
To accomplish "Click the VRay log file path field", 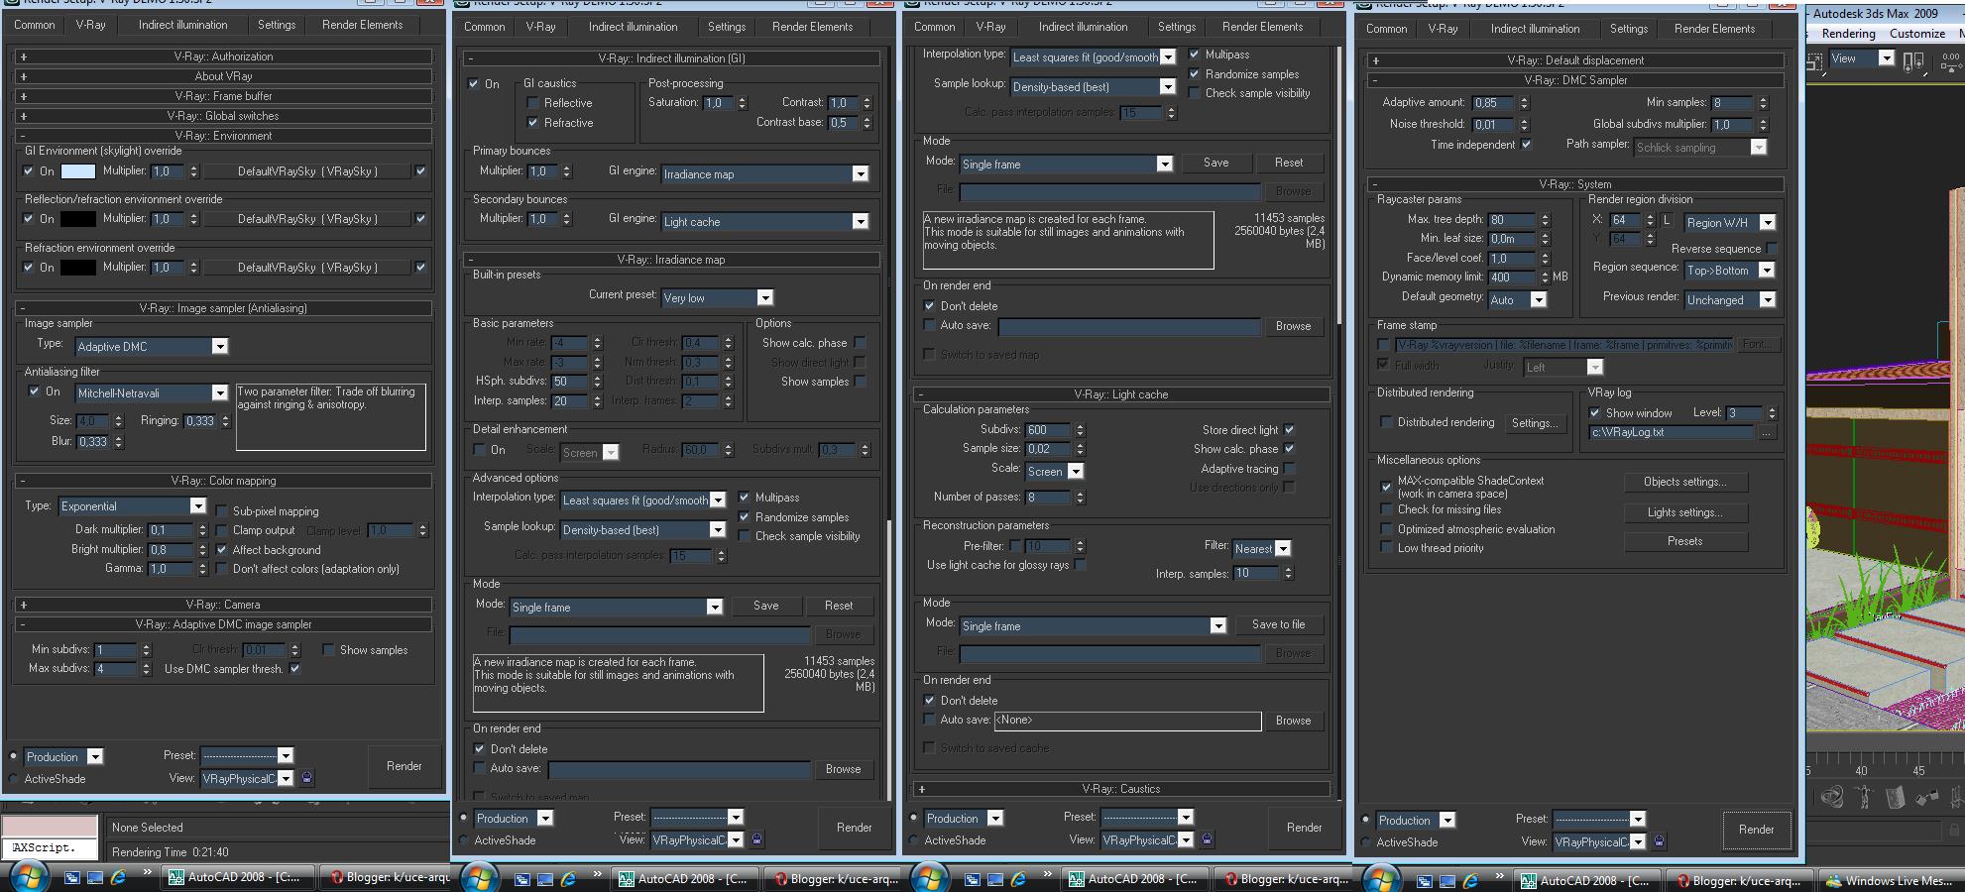I will coord(1672,432).
